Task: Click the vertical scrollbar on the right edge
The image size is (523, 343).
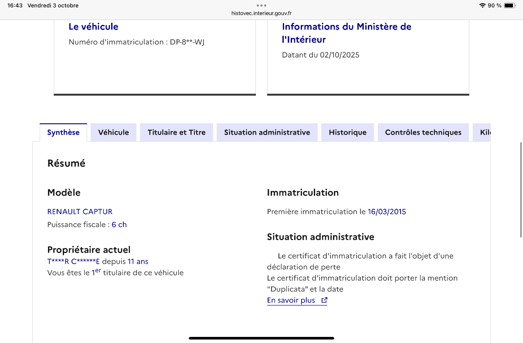Action: (521, 190)
